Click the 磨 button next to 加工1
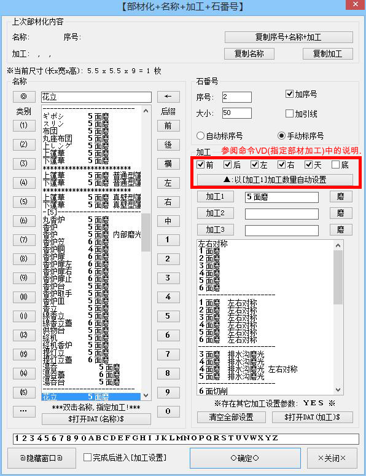Screen dimensions: 366x476 341,197
